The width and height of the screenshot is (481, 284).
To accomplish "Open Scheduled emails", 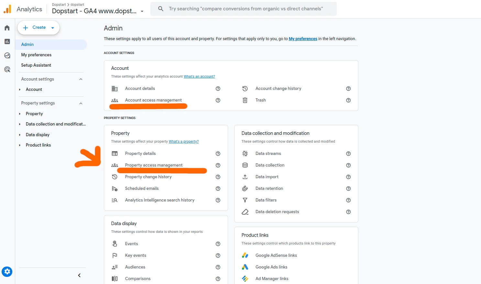I will [x=142, y=189].
